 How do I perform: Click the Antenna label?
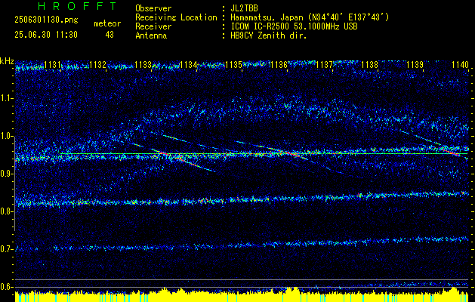pyautogui.click(x=151, y=35)
